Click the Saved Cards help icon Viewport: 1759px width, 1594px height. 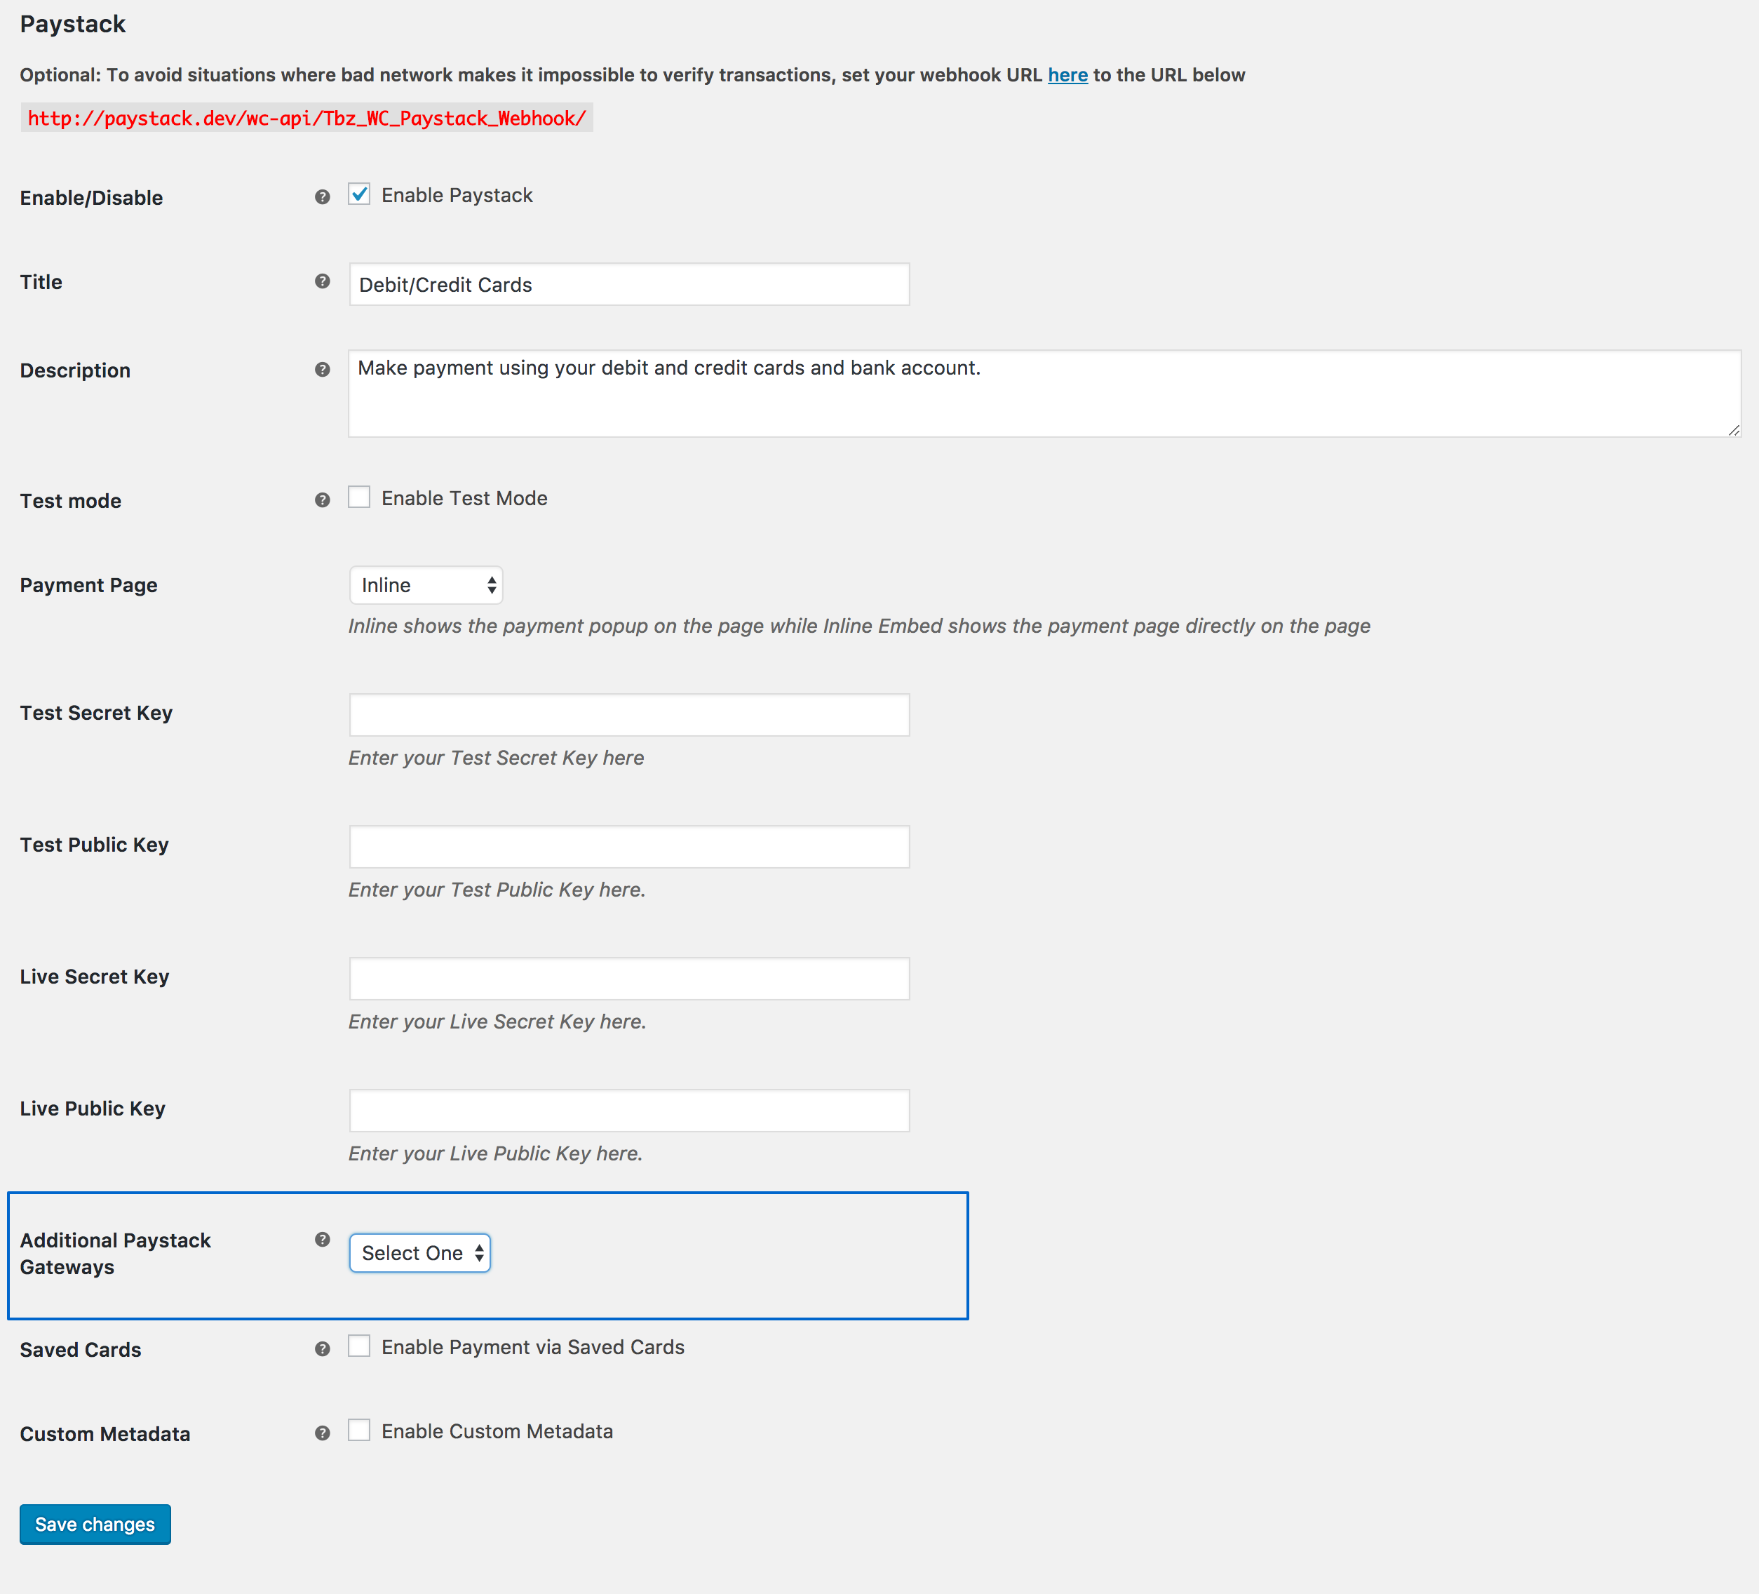[x=323, y=1348]
